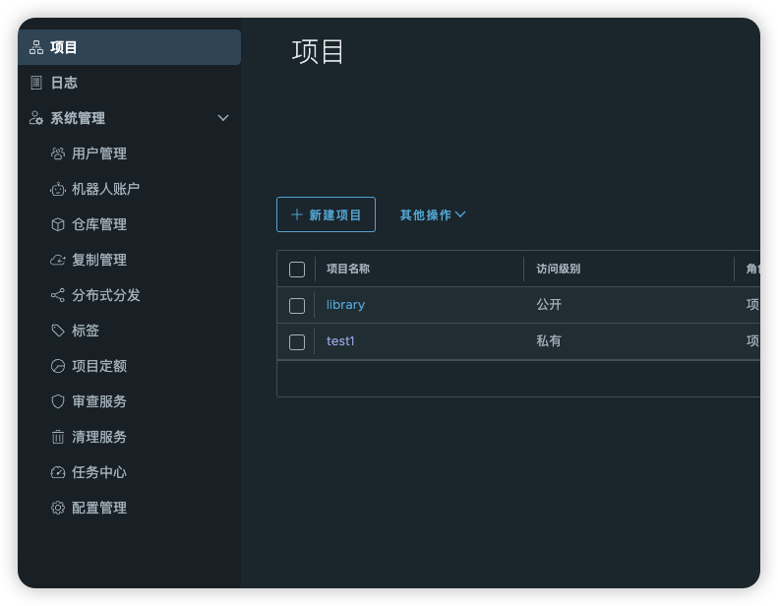
Task: Toggle the select-all checkbox in table header
Action: 297,270
